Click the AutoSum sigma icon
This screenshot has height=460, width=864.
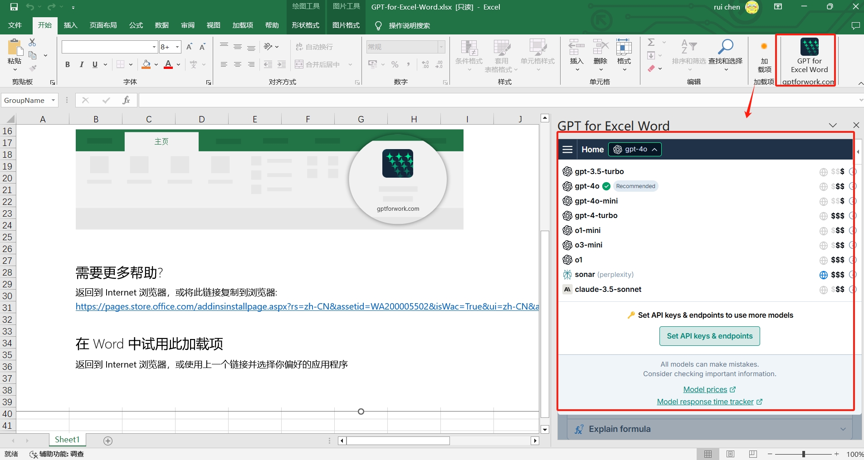[x=651, y=42]
